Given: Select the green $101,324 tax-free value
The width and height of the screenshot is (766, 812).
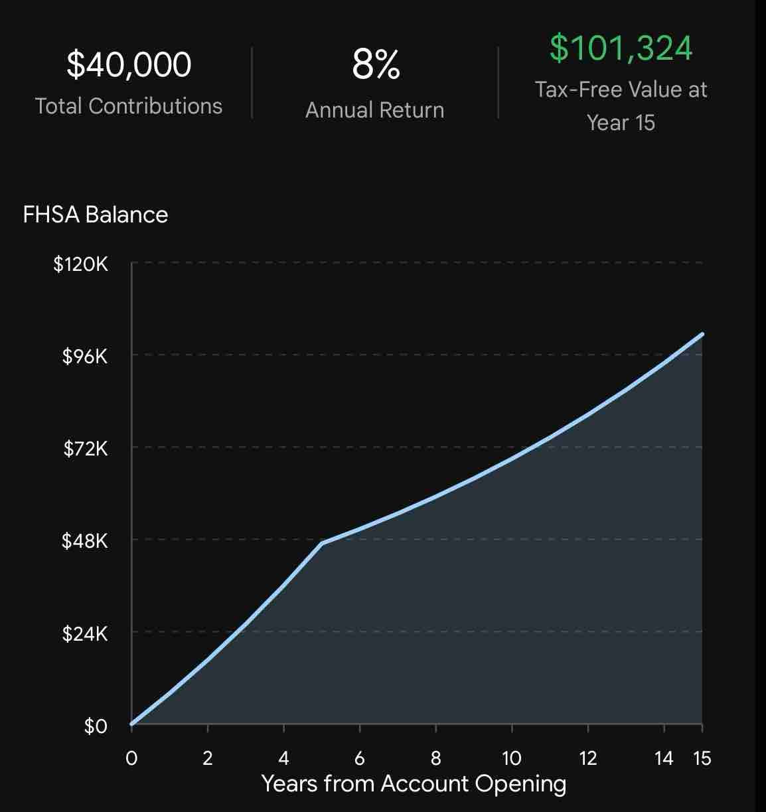Looking at the screenshot, I should click(621, 48).
